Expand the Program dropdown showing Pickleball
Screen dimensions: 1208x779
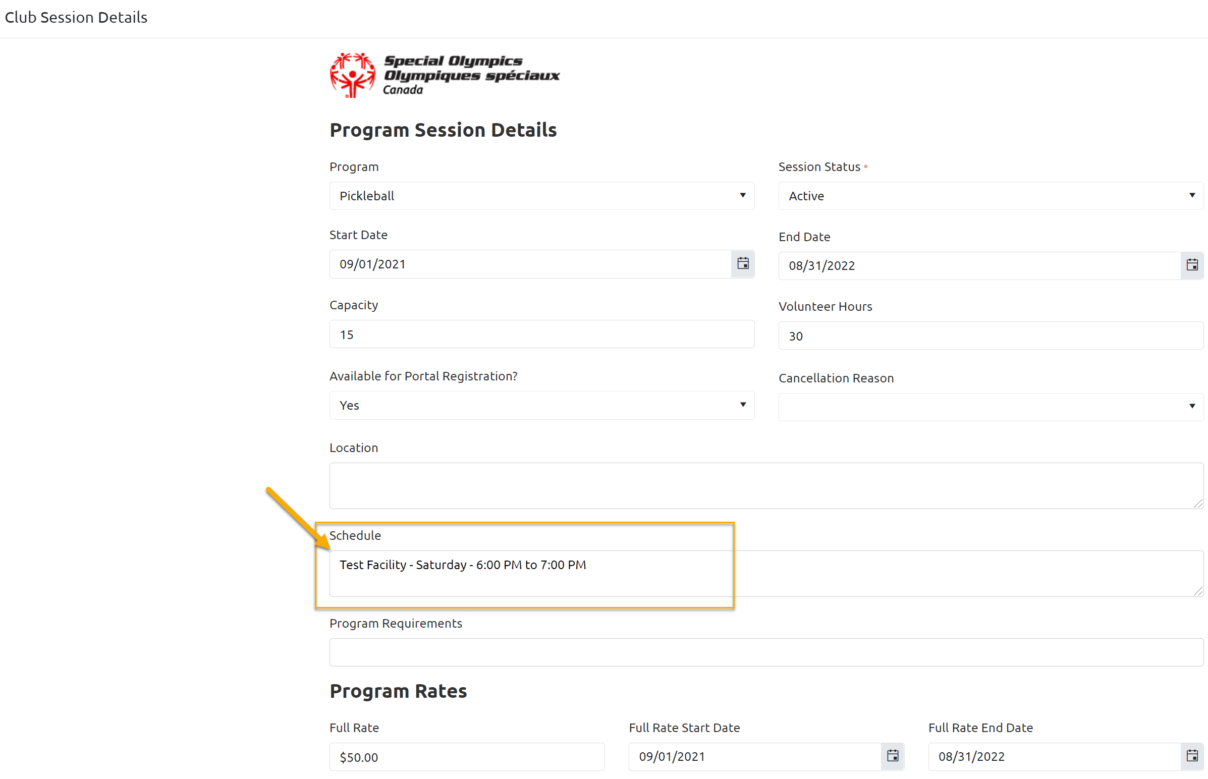point(542,196)
